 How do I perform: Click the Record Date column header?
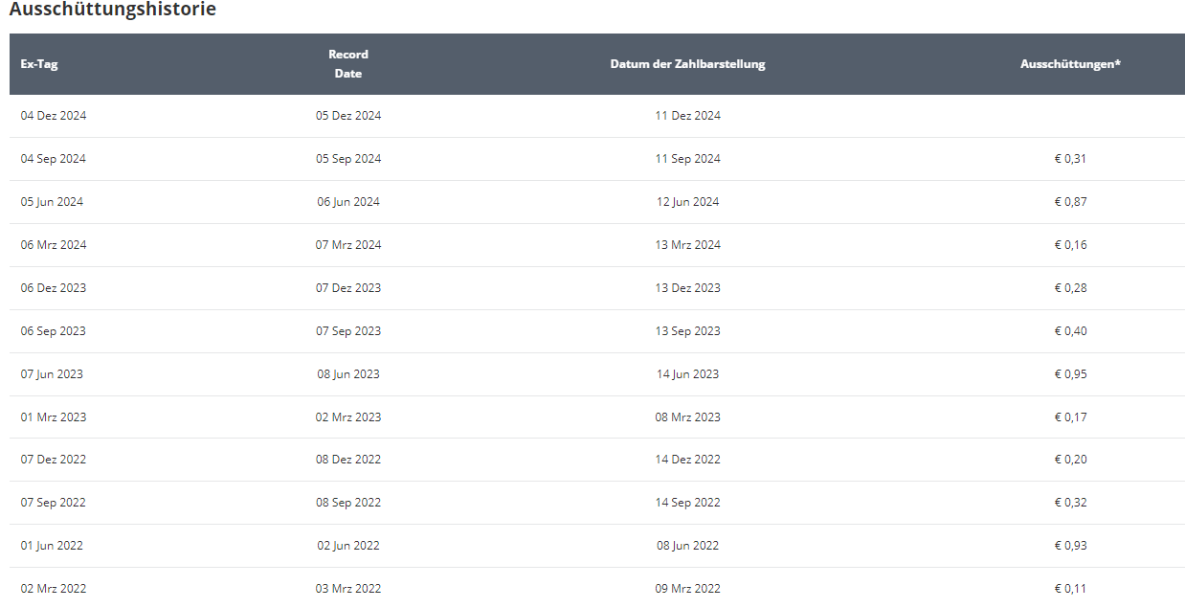tap(348, 64)
